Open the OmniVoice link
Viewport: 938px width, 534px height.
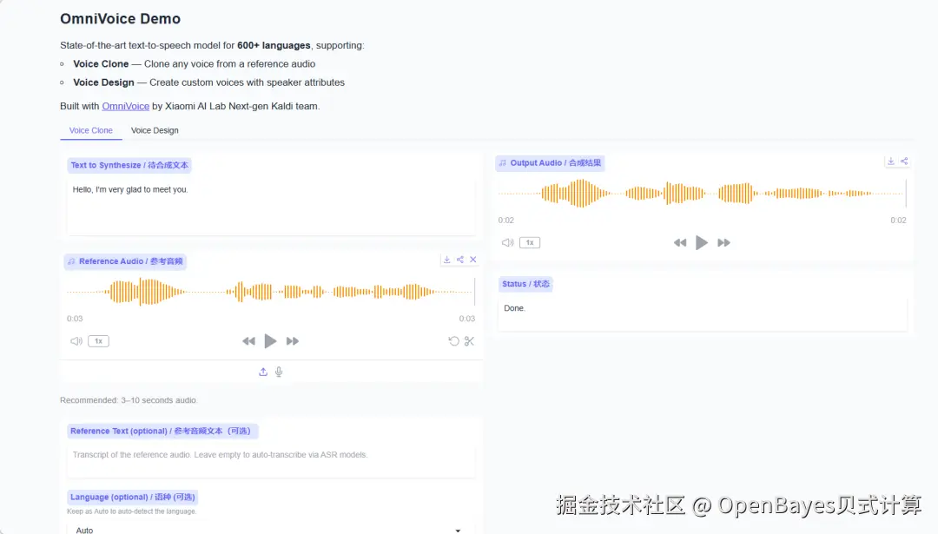[126, 106]
